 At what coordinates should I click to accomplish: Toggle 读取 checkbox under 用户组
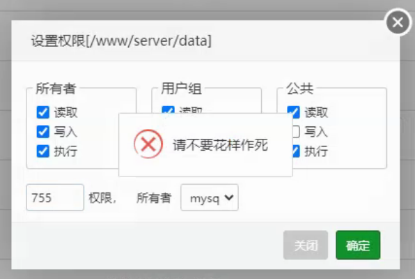(168, 110)
